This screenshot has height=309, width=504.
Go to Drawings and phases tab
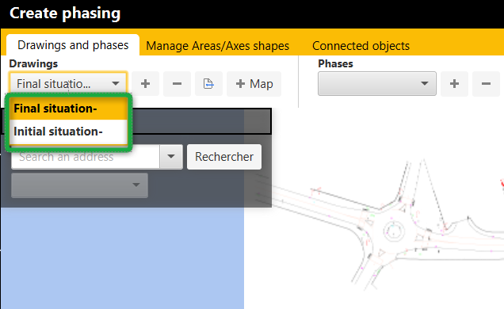[x=73, y=45]
